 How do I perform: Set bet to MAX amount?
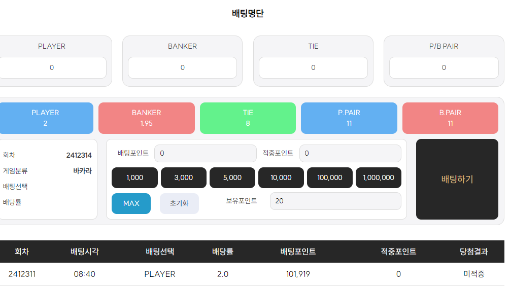131,203
